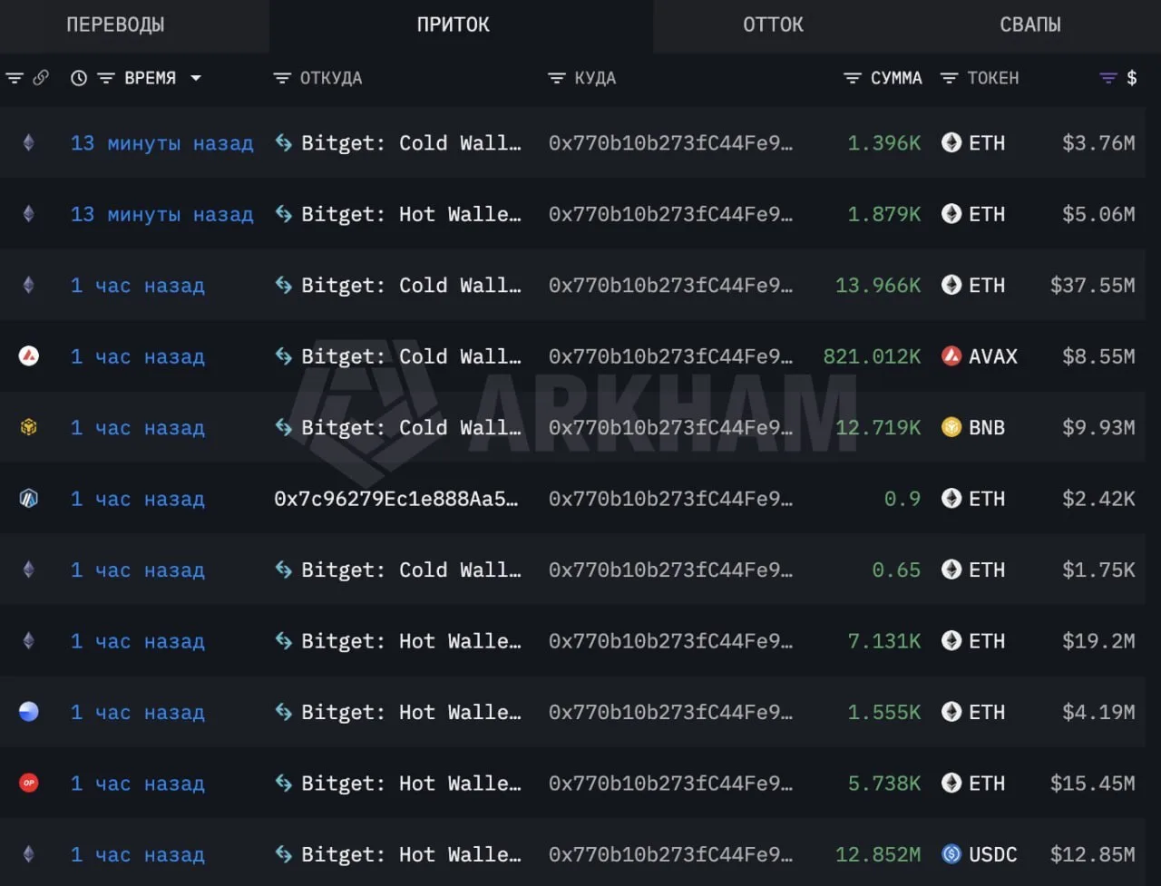Switch to the СВАПЫ tab
The image size is (1161, 886).
[x=1030, y=24]
